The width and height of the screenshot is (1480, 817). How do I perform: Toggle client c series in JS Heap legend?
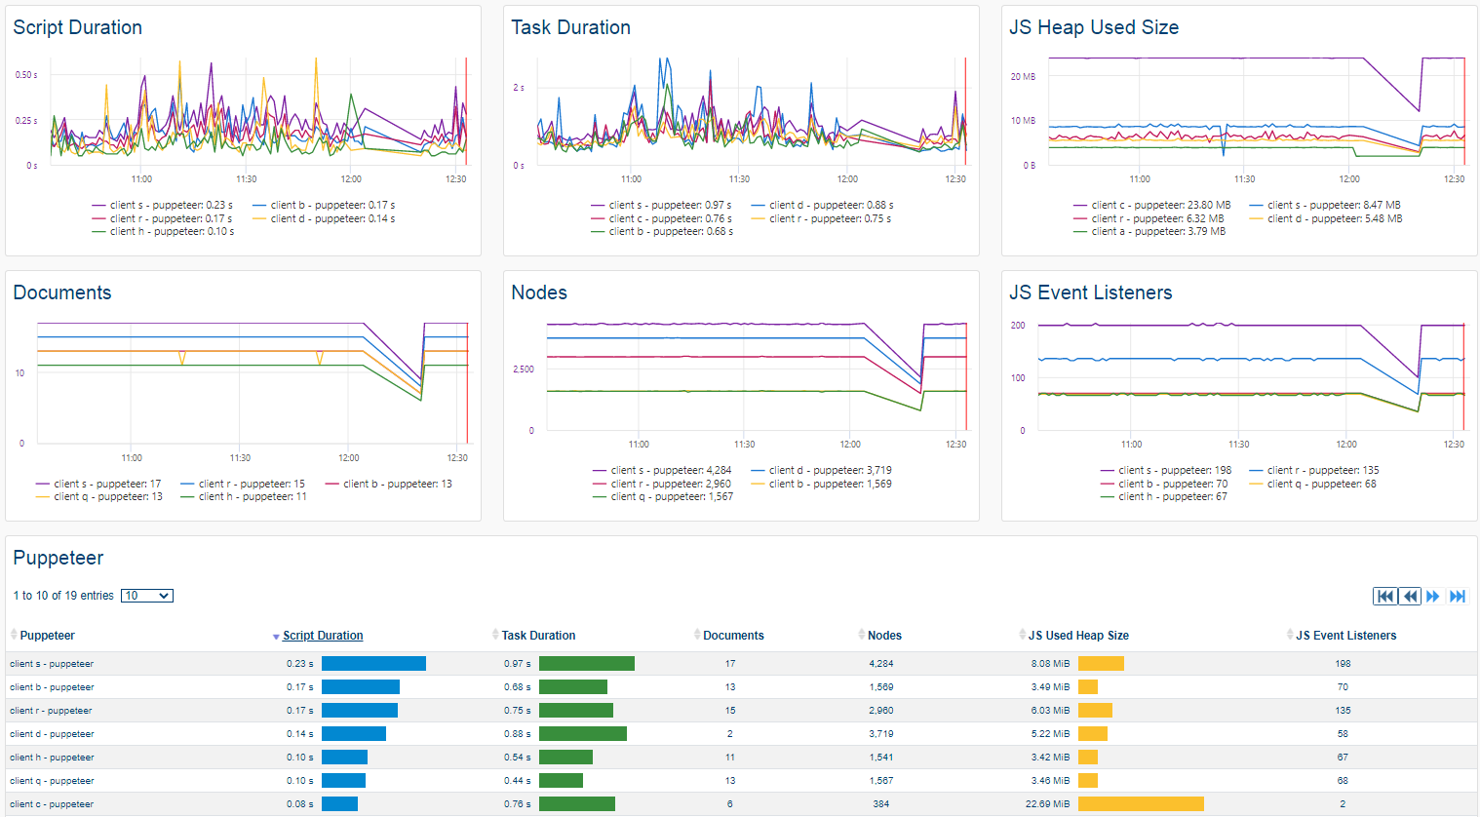click(1151, 205)
